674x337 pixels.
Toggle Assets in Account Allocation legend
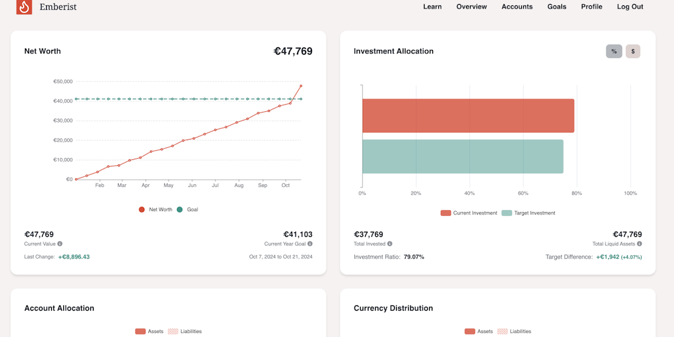coord(149,331)
